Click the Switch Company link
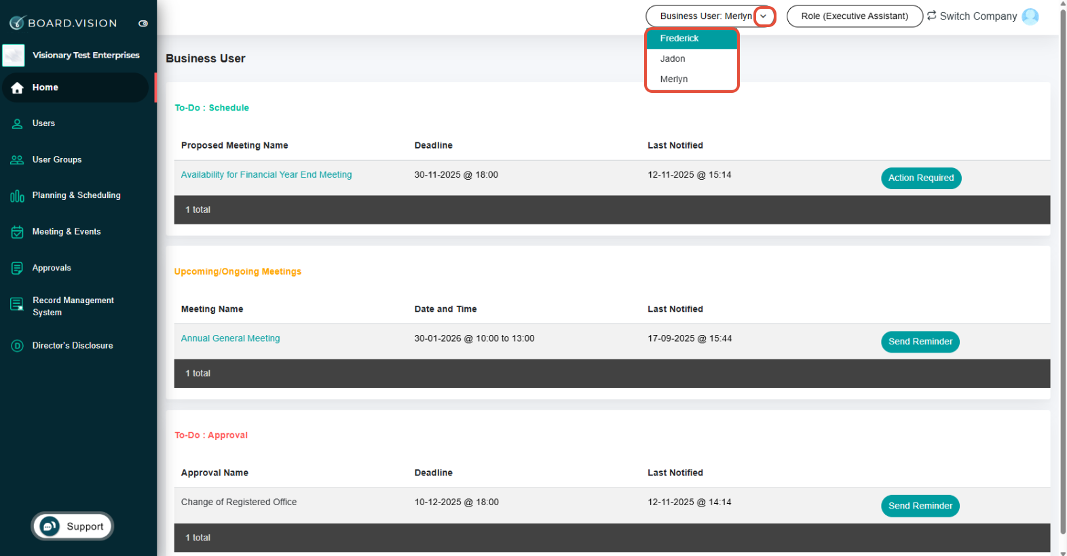Viewport: 1067px width, 556px height. (x=978, y=16)
